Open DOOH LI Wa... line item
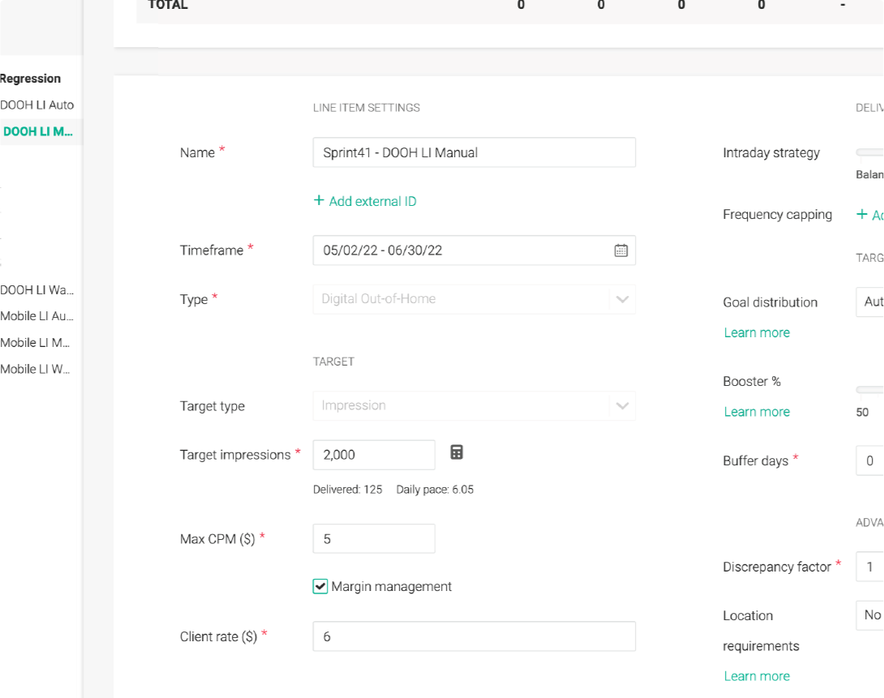Screen dimensions: 884x698 (x=37, y=290)
